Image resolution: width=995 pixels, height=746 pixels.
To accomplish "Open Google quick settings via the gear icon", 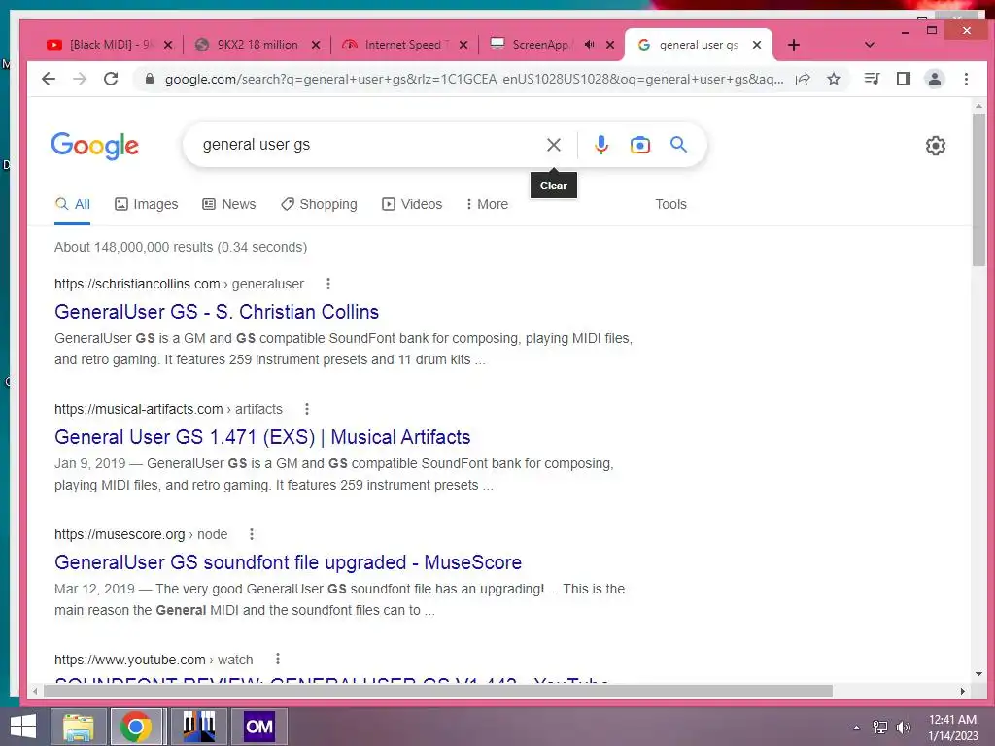I will click(936, 146).
